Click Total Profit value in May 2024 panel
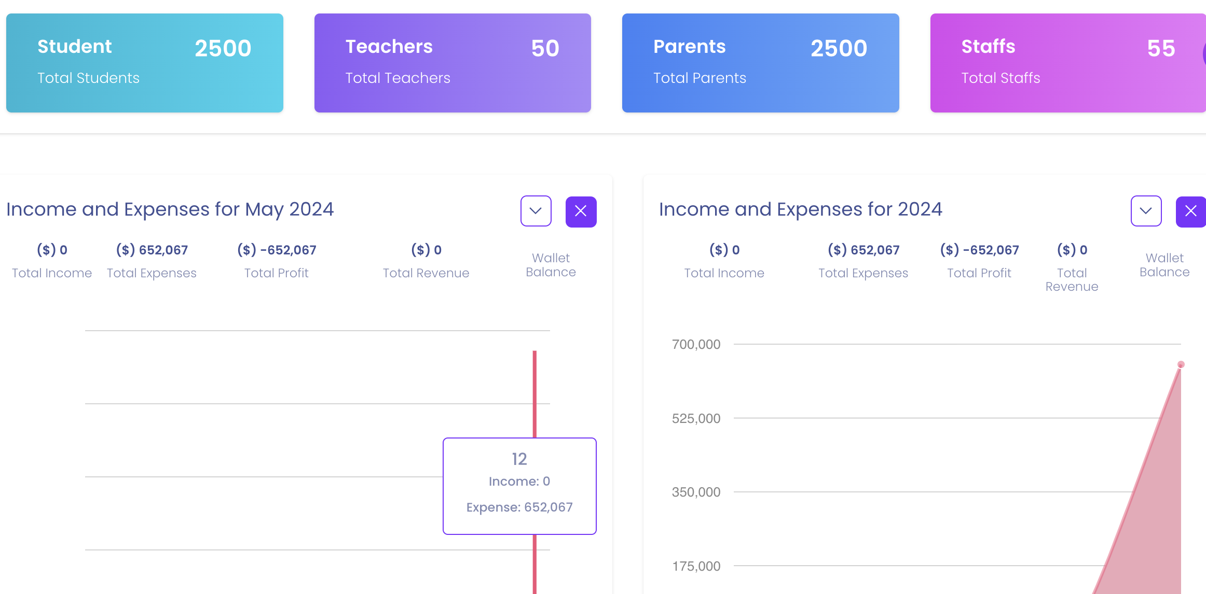This screenshot has height=594, width=1206. coord(277,250)
